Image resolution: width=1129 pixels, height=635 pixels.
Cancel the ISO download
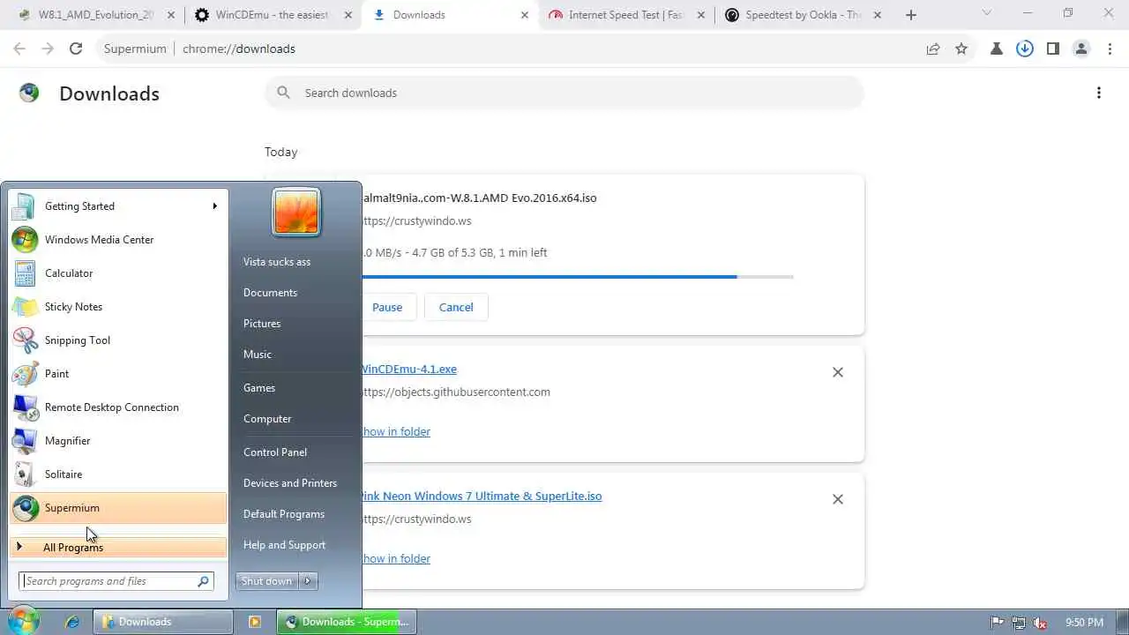point(456,307)
